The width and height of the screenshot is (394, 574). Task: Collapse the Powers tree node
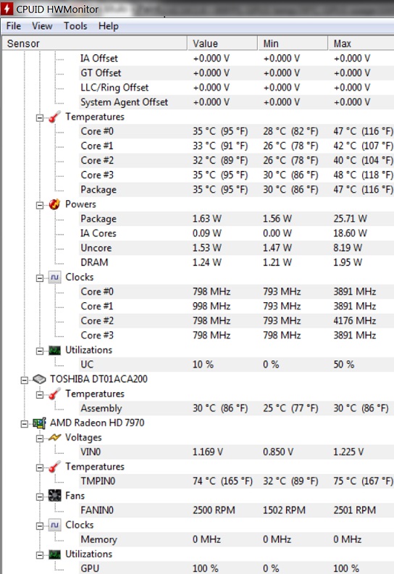(x=40, y=205)
